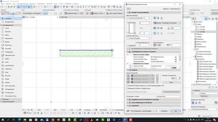Select the Зона (Zone) tool
The width and height of the screenshot is (218, 122).
tap(7, 72)
